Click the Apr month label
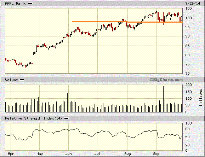205x157 pixels. click(x=11, y=154)
